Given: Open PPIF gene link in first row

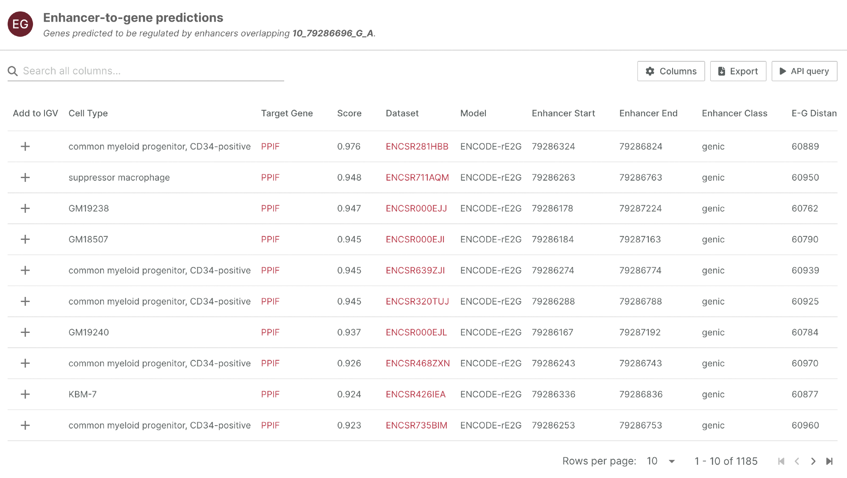Looking at the screenshot, I should coord(270,147).
